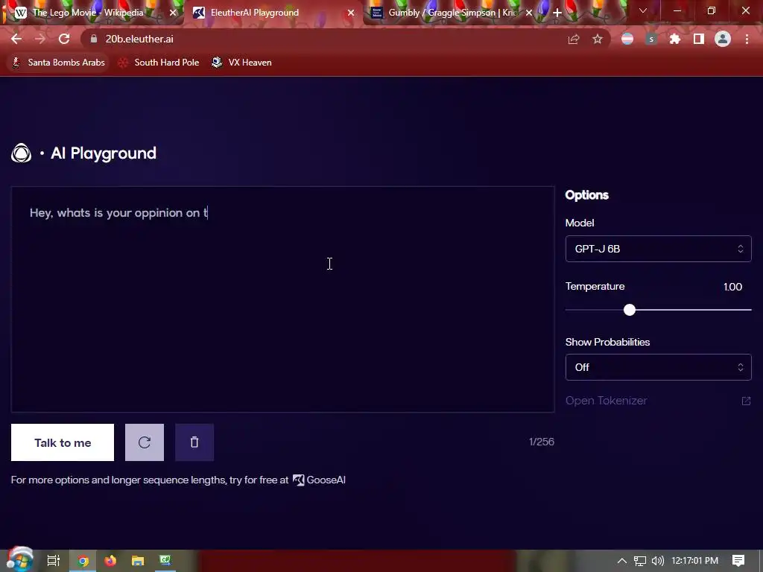763x572 pixels.
Task: Click the regenerate circular arrow button
Action: (x=145, y=442)
